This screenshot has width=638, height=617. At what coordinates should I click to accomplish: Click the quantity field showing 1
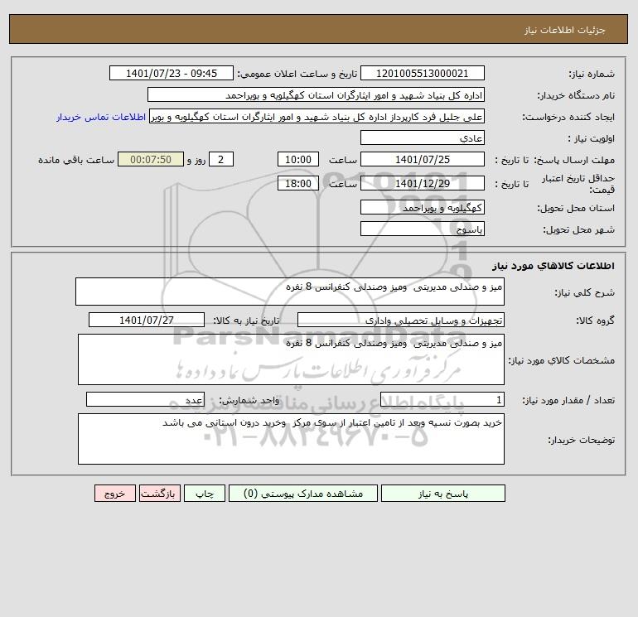442,400
